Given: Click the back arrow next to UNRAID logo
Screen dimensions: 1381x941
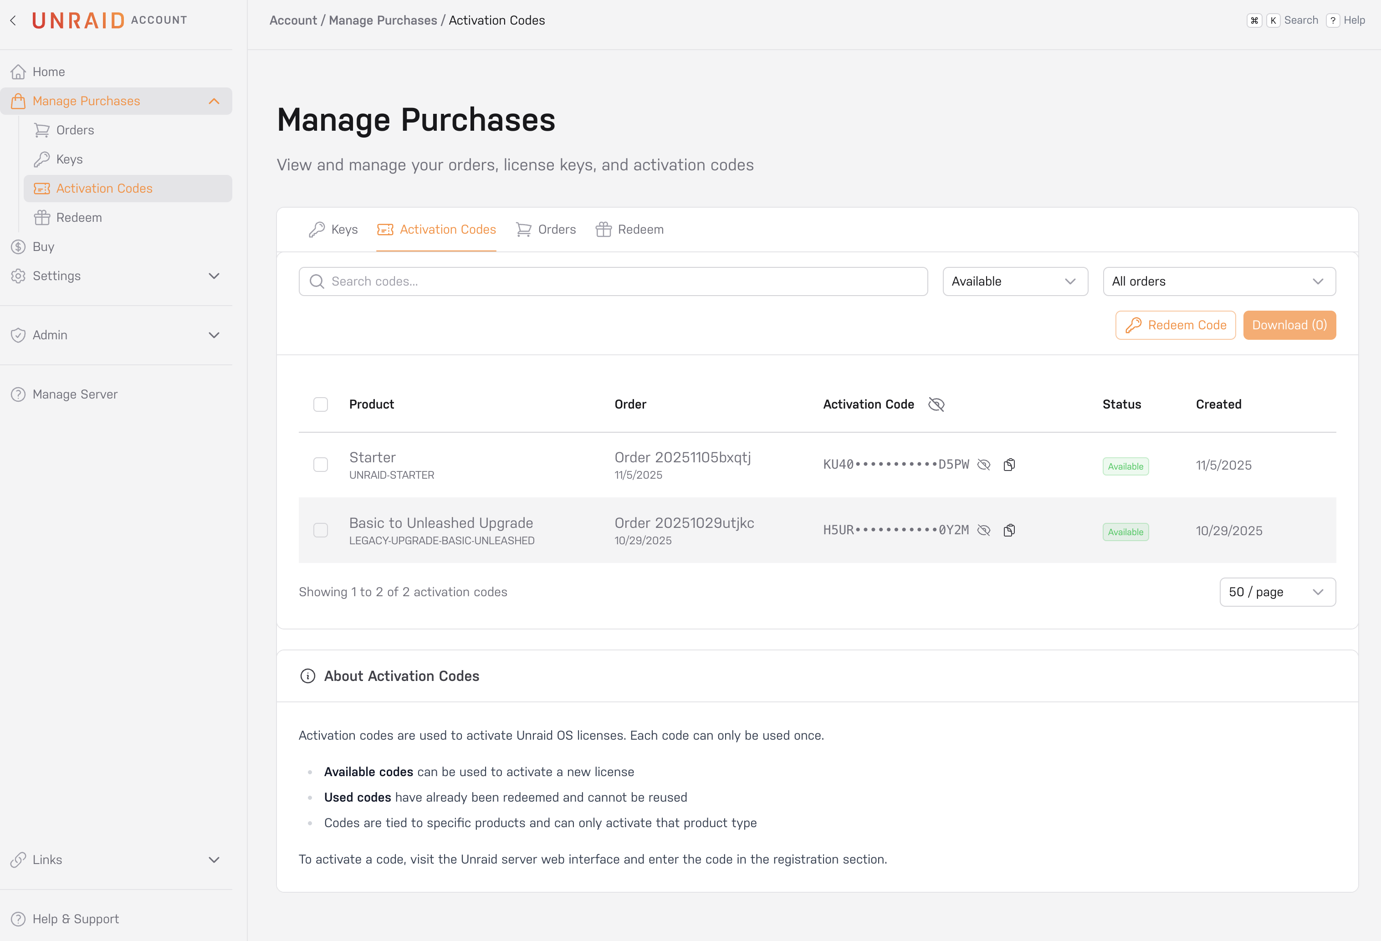Looking at the screenshot, I should tap(13, 20).
